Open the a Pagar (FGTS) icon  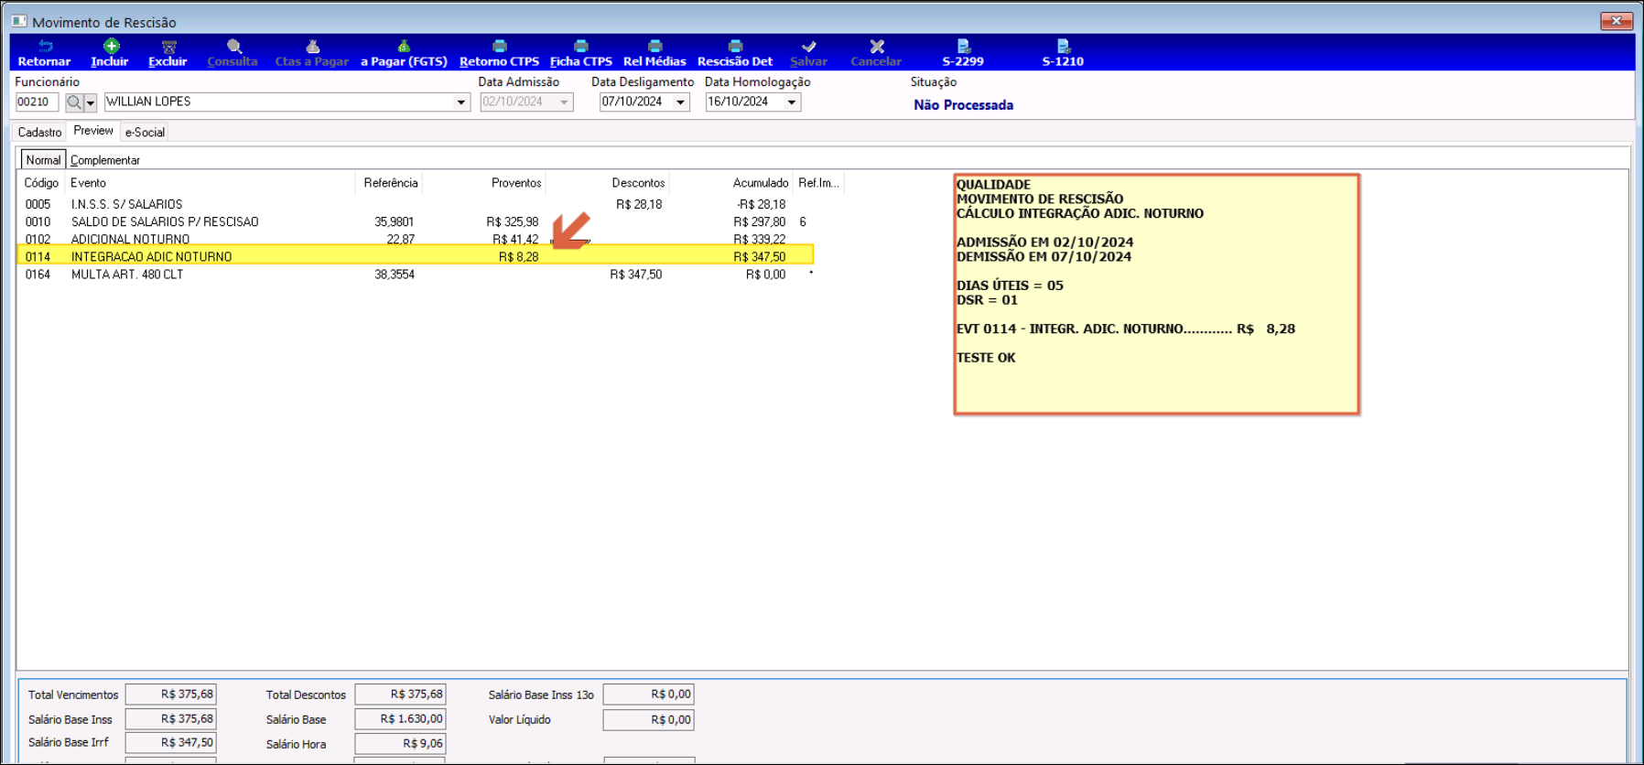click(404, 46)
